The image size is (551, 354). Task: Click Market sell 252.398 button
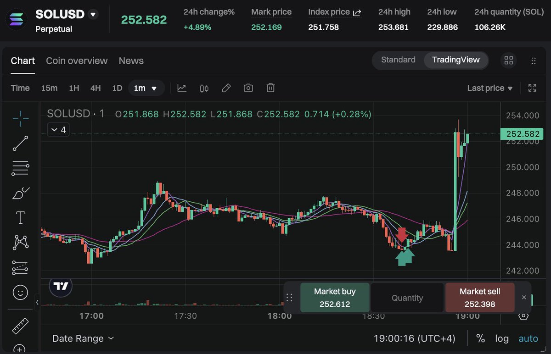point(480,298)
